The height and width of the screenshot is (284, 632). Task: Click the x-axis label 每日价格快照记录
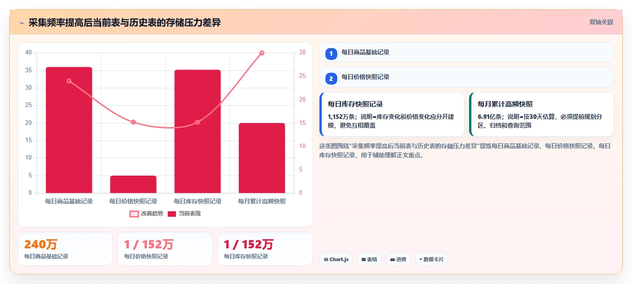(133, 201)
